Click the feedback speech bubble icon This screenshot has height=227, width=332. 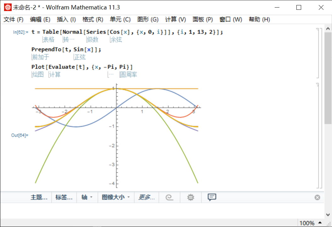[x=212, y=197]
